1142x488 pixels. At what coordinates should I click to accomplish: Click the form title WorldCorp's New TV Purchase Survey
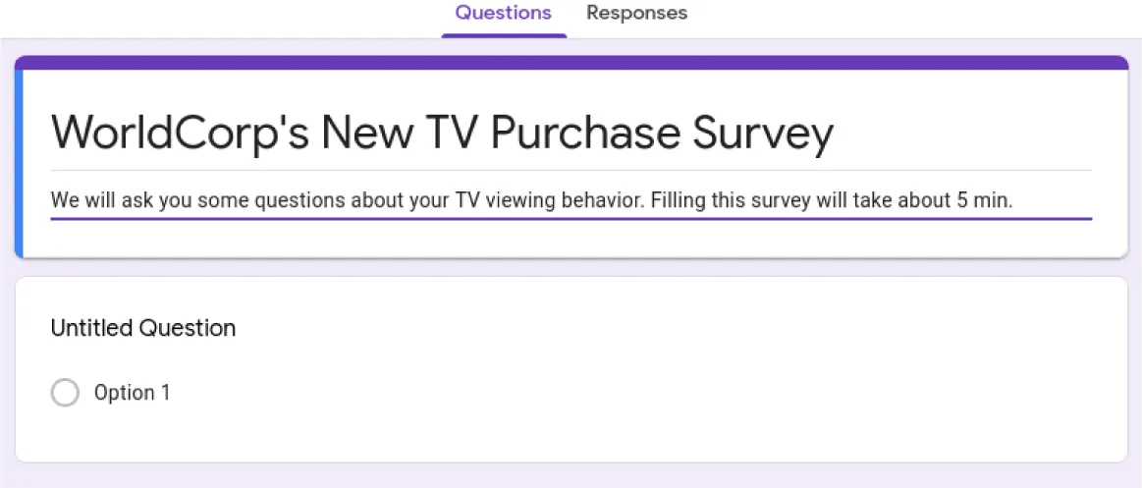point(442,133)
